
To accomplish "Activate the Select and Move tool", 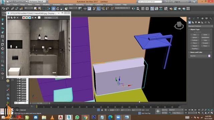I will [x=53, y=9].
